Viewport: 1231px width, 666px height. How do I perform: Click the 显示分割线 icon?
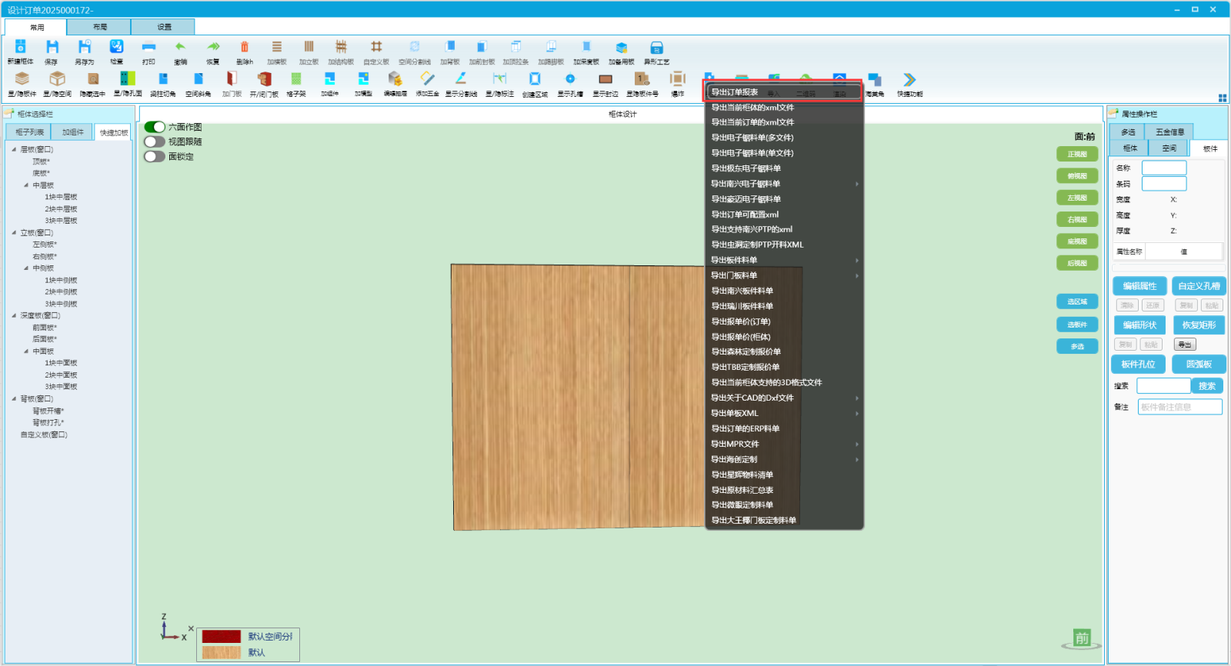[x=461, y=79]
